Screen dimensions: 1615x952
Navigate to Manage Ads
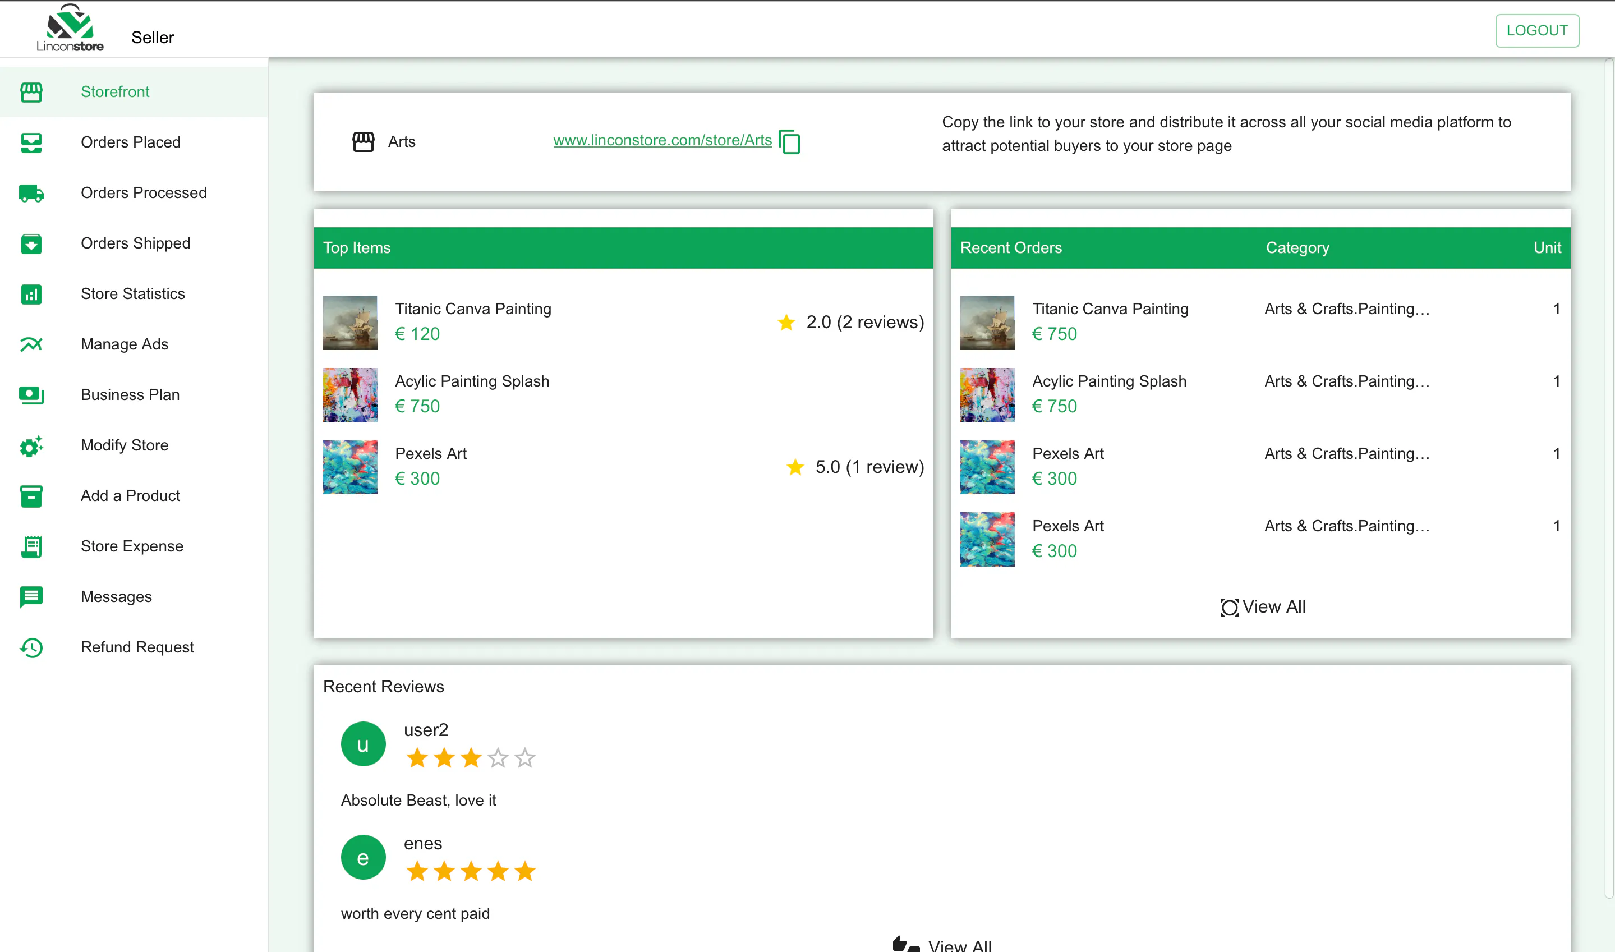pos(134,344)
